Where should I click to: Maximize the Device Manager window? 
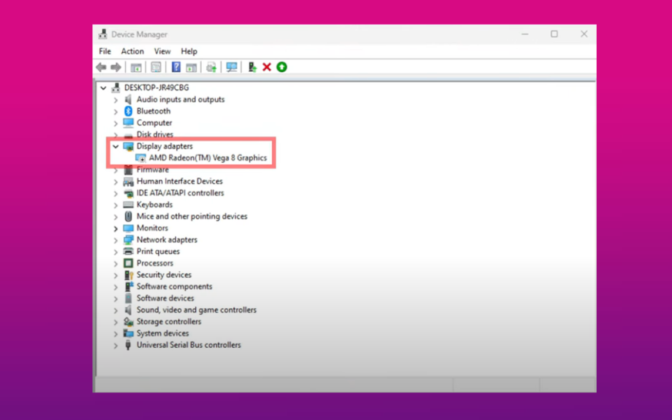[554, 34]
